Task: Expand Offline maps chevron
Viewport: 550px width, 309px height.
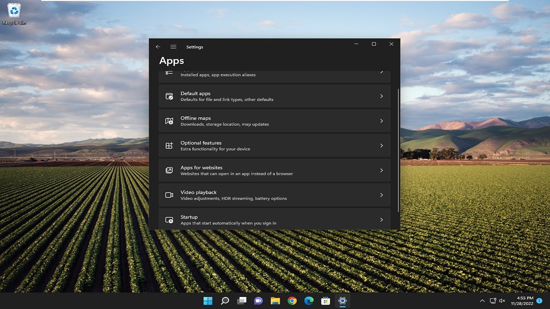Action: tap(381, 121)
